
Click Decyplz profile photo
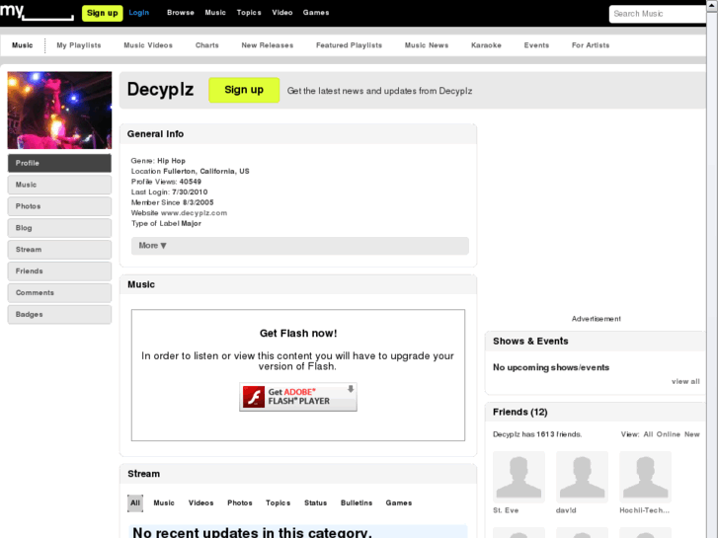59,110
